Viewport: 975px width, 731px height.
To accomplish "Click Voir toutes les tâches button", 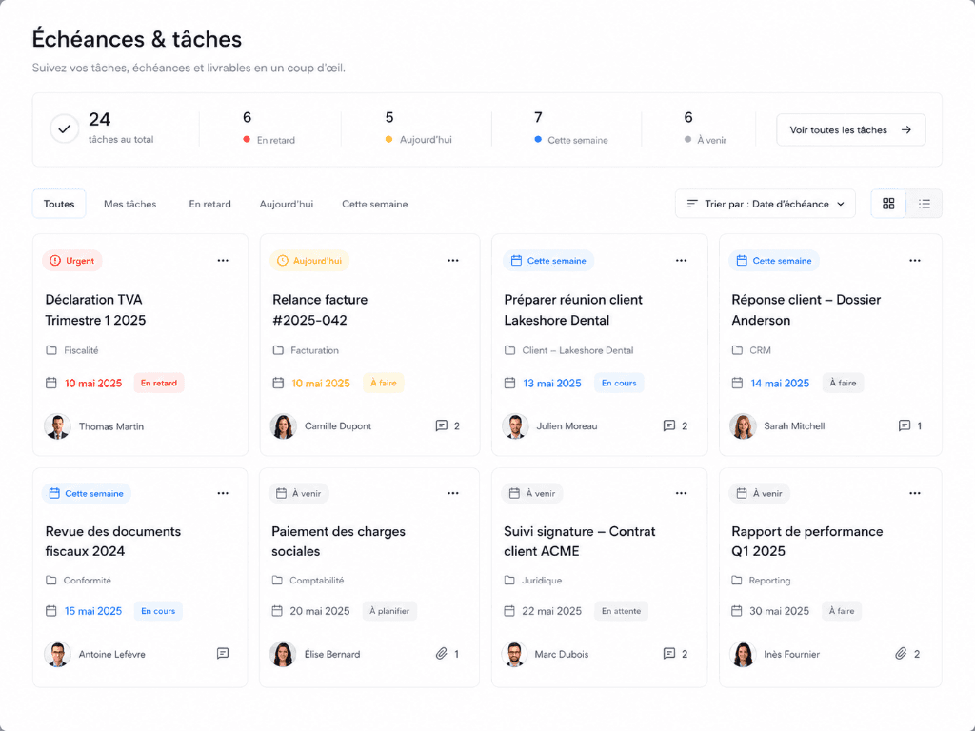I will tap(850, 129).
